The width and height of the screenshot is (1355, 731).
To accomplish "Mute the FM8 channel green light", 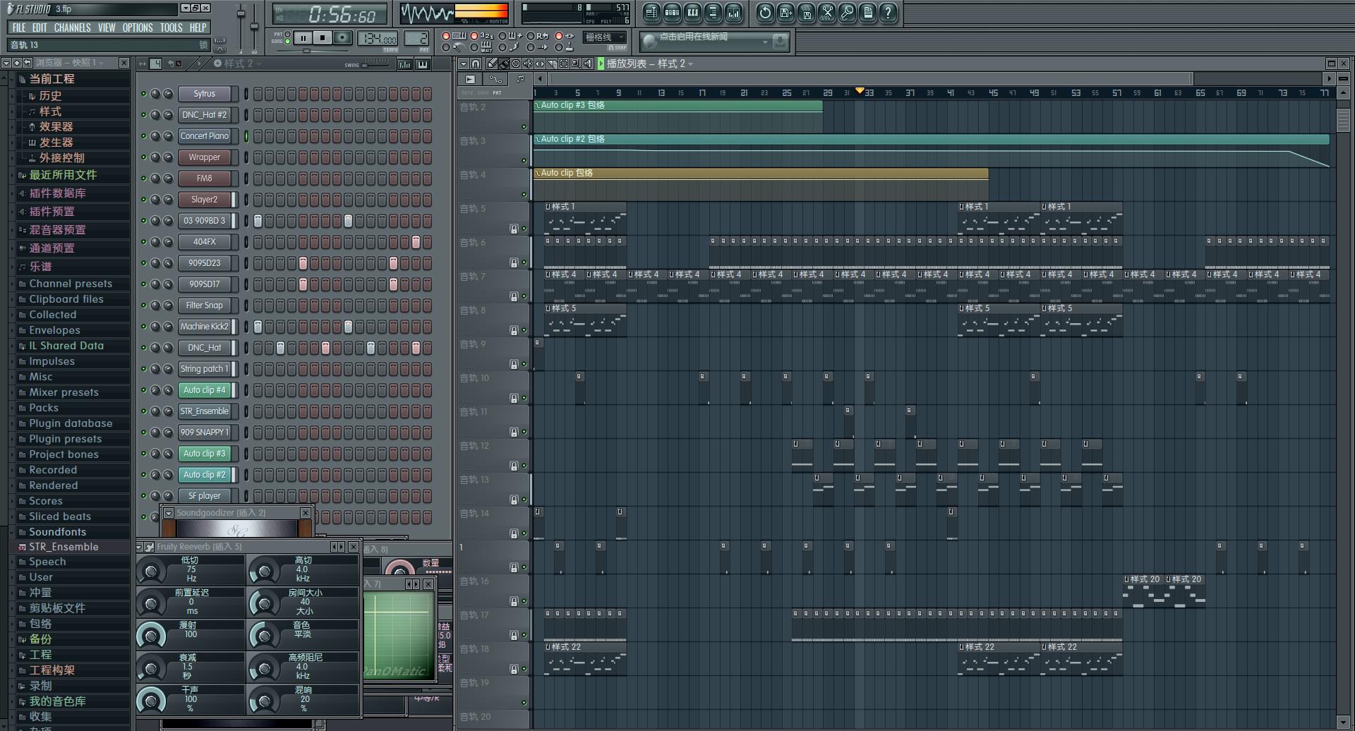I will coord(143,179).
